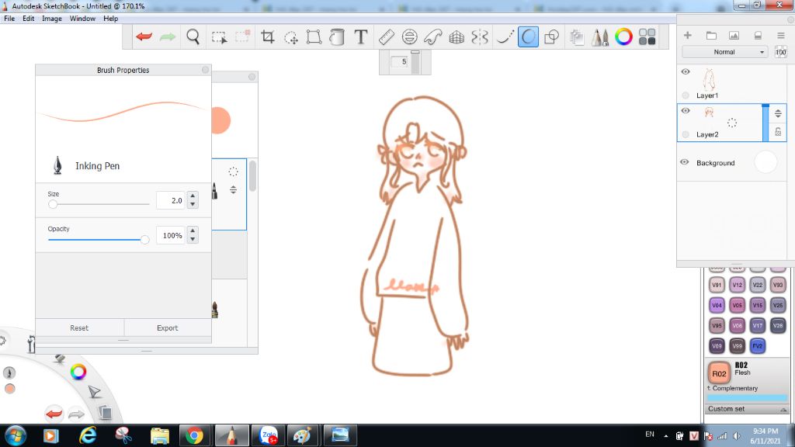Toggle the circle marker on Layer2
Viewport: 795px width, 447px height.
[x=686, y=134]
